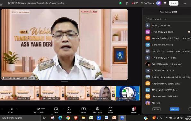Open the More options button

point(111,110)
